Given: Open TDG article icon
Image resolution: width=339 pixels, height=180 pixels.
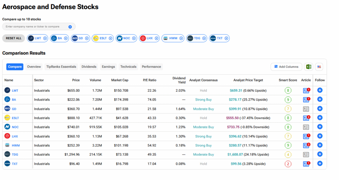Looking at the screenshot, I should tap(306, 155).
